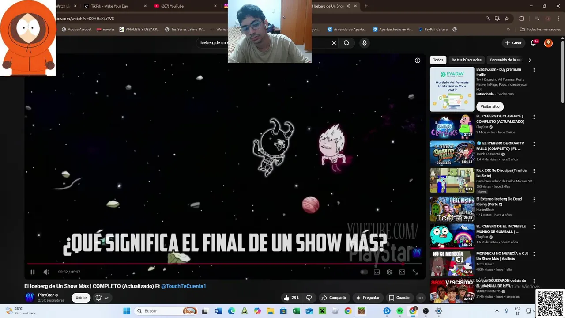This screenshot has width=565, height=318.
Task: Like the video with thumbs up
Action: (291, 298)
